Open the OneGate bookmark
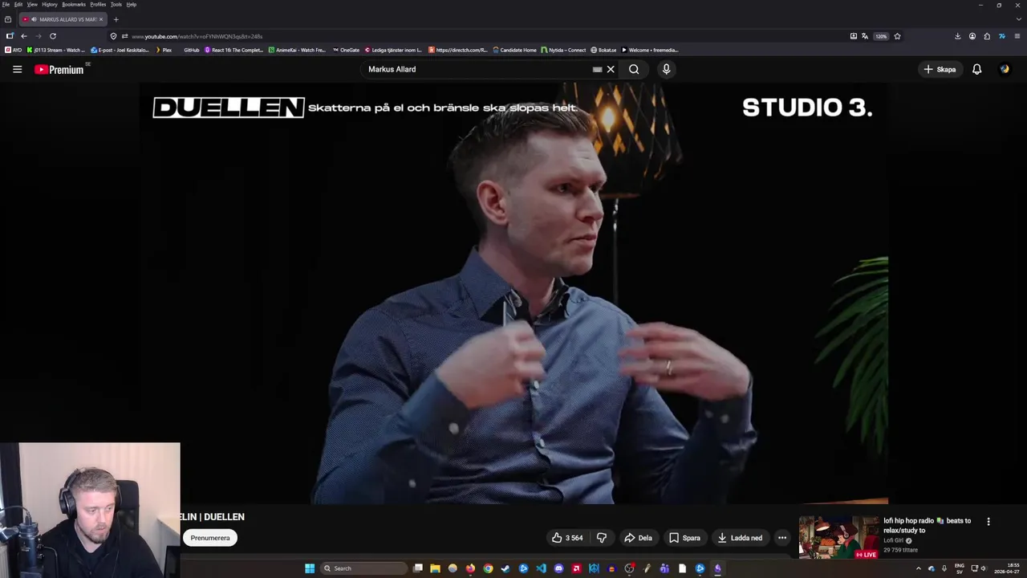 pos(346,50)
